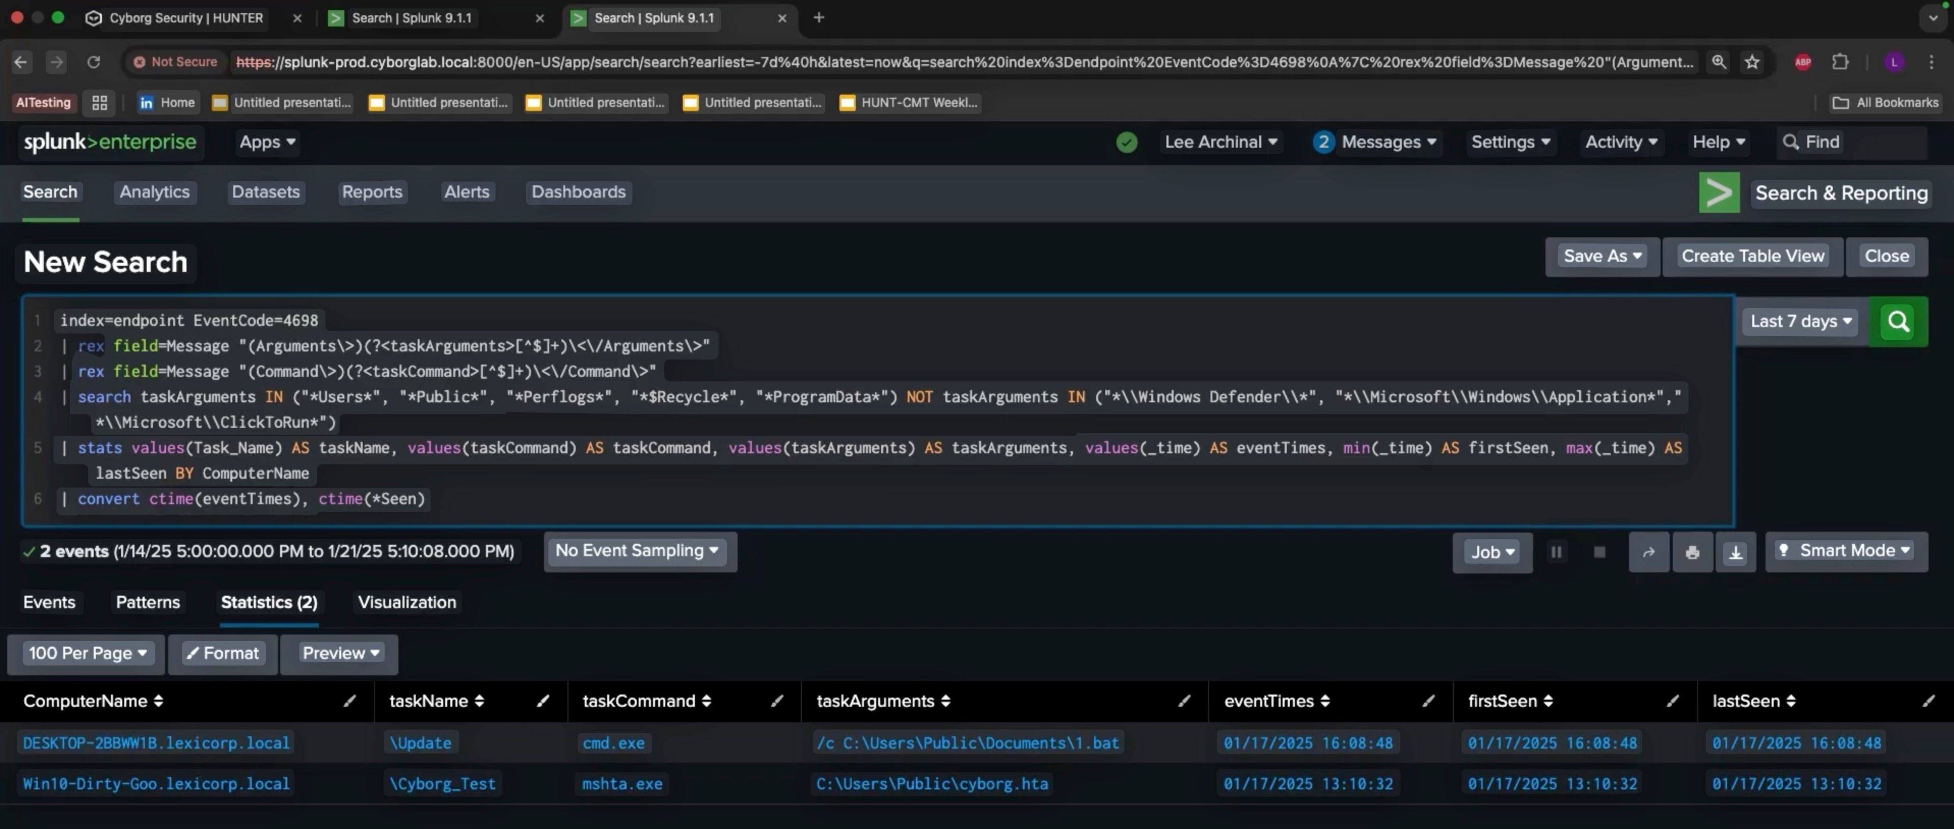The image size is (1954, 829).
Task: Edit the taskName column pencil icon
Action: 543,701
